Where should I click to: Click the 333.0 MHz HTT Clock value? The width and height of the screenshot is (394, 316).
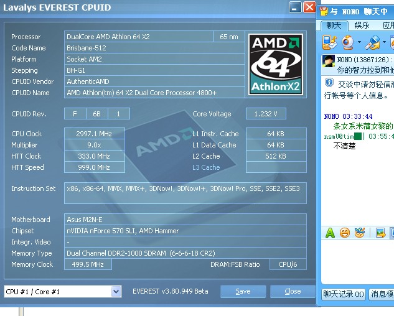[95, 156]
